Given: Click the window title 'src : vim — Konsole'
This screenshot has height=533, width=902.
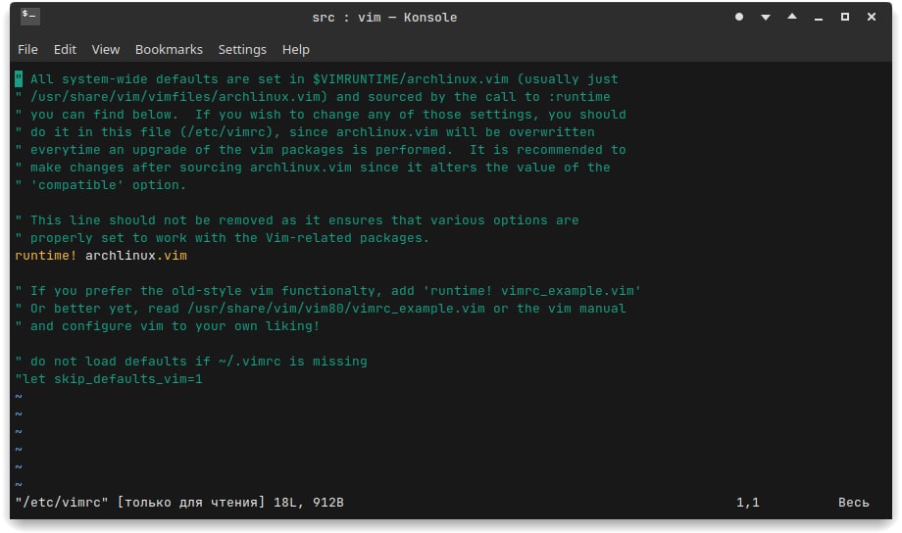Looking at the screenshot, I should (x=384, y=18).
